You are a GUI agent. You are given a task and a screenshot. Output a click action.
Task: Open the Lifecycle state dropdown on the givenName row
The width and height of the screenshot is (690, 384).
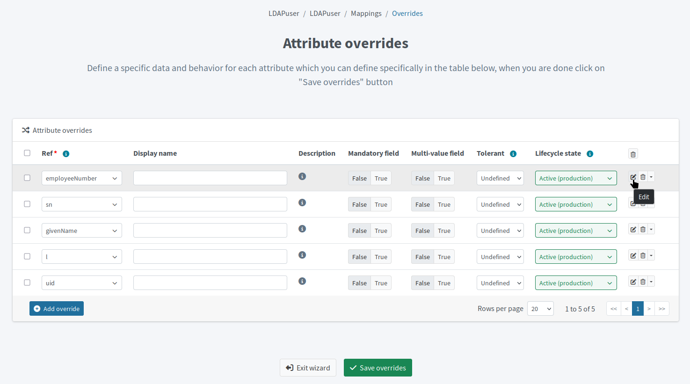[x=576, y=230]
